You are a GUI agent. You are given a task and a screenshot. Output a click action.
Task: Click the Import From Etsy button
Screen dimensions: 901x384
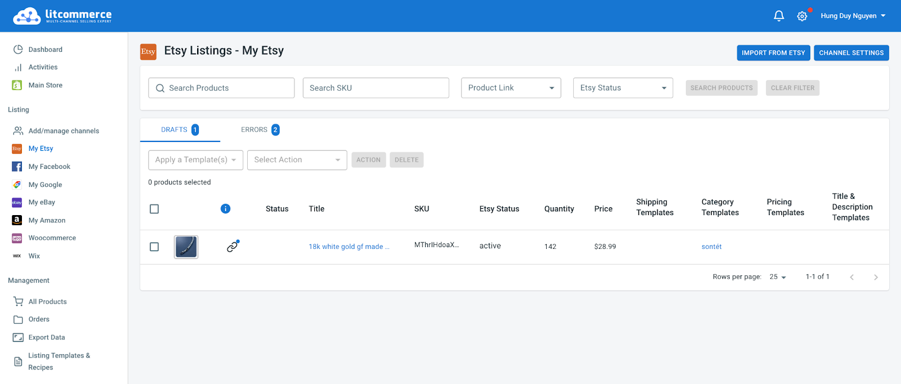tap(773, 53)
